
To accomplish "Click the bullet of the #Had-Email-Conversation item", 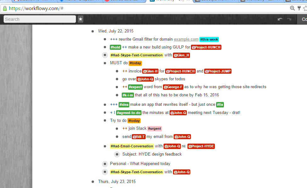I will point(105,146).
